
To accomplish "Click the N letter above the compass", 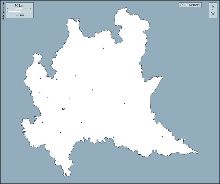I will (x=213, y=6).
